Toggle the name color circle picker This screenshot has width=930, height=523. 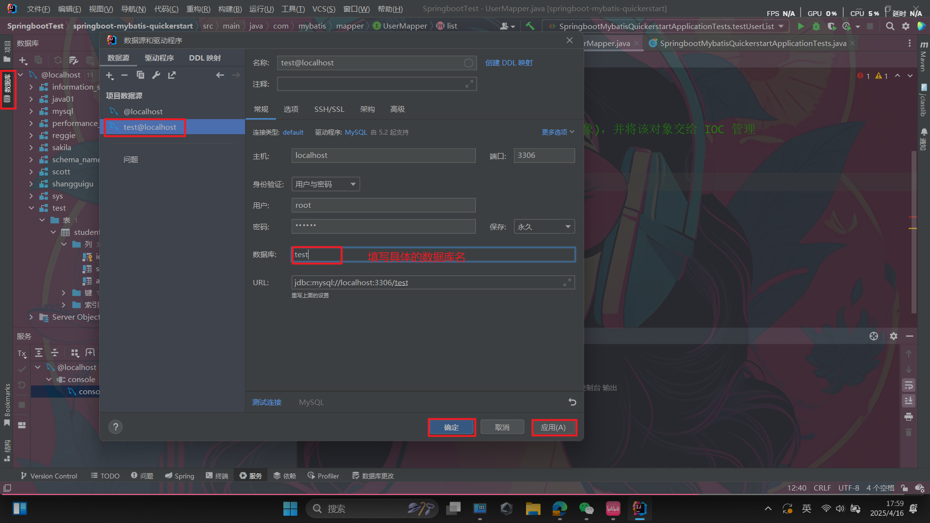468,63
